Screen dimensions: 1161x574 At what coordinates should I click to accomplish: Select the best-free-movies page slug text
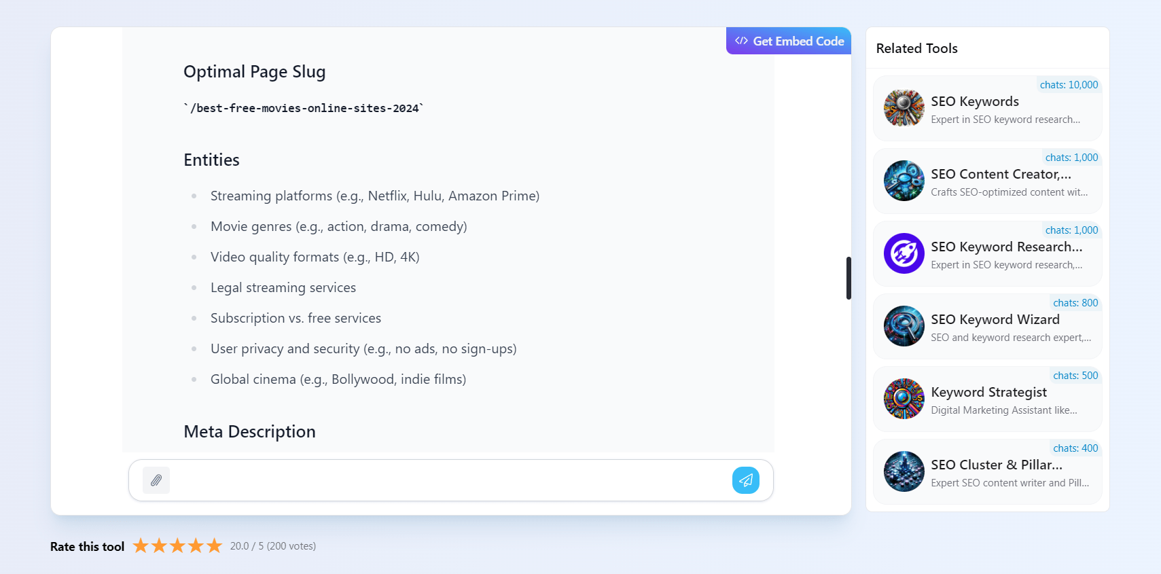pos(303,107)
